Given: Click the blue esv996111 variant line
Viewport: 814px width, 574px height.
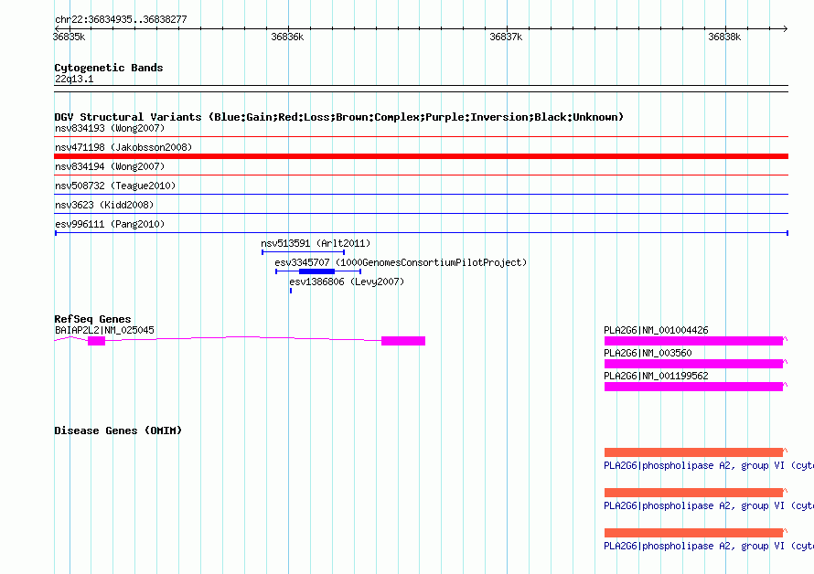Looking at the screenshot, I should [x=421, y=233].
